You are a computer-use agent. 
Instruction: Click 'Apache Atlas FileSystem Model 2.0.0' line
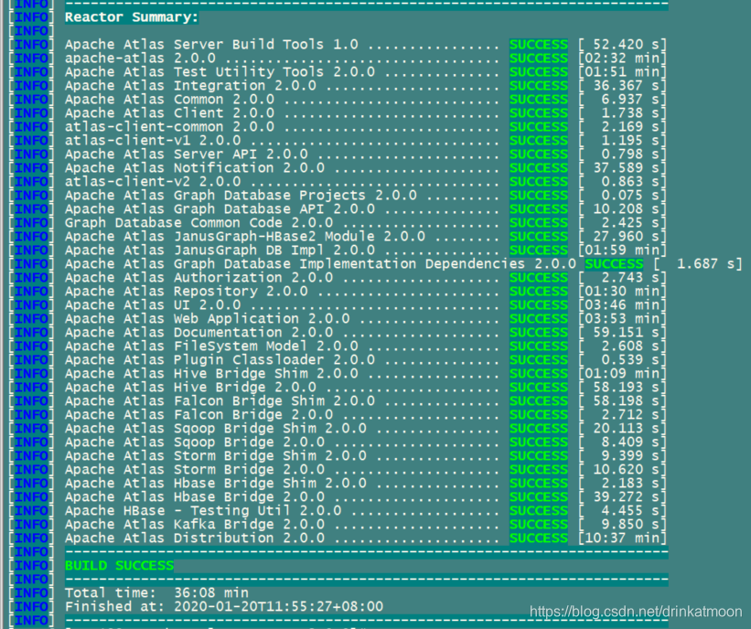pyautogui.click(x=211, y=346)
